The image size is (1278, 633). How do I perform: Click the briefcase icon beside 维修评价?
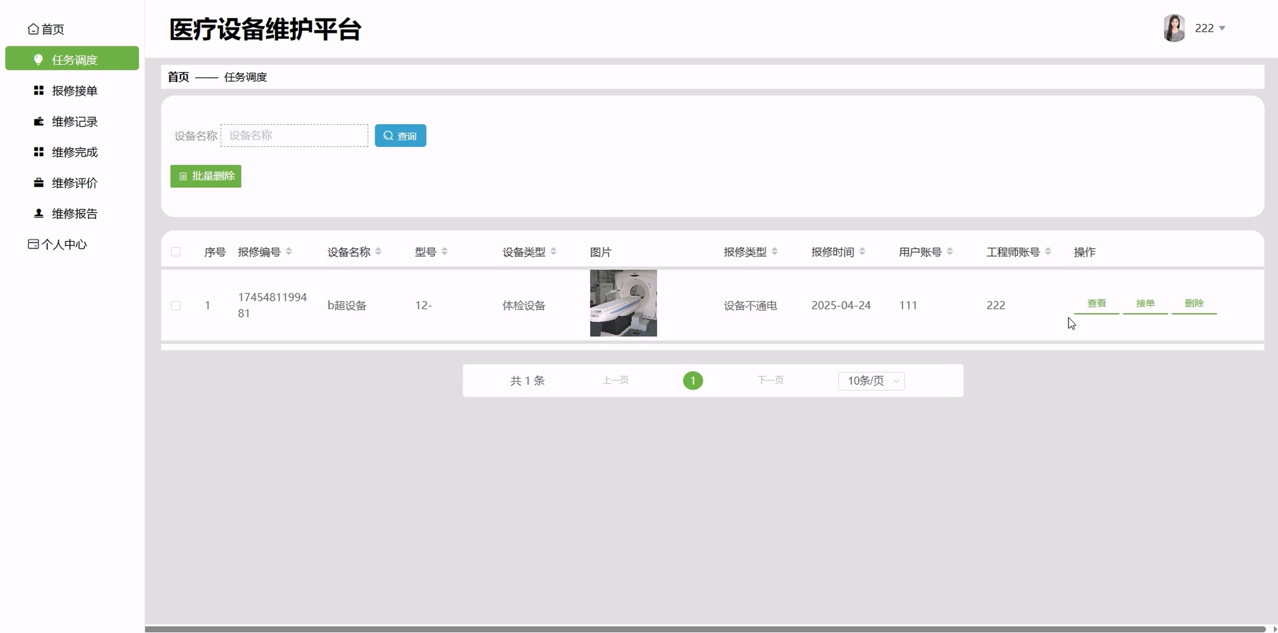click(x=39, y=183)
